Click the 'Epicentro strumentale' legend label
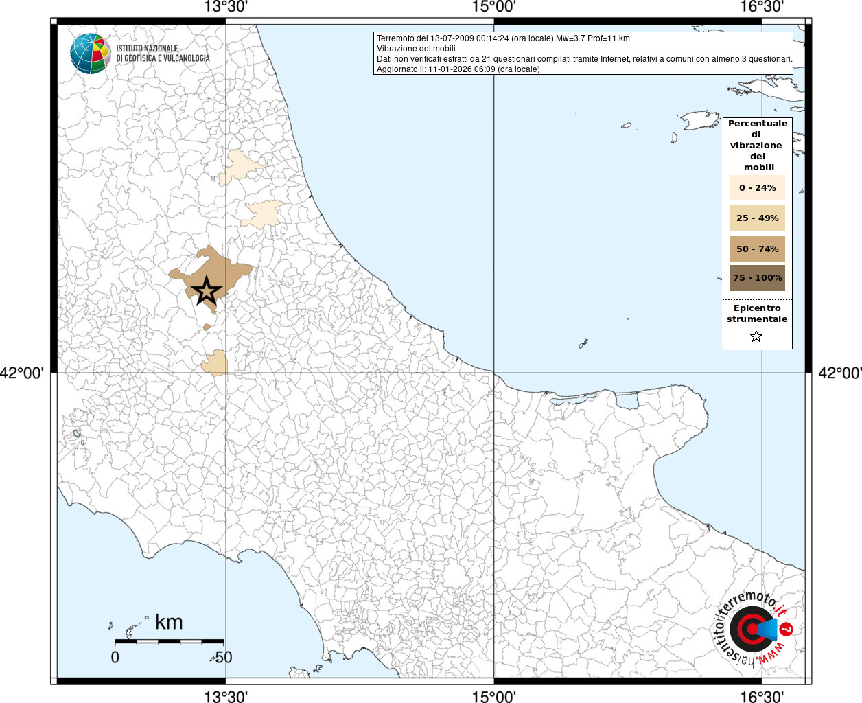The height and width of the screenshot is (703, 862). tap(757, 314)
